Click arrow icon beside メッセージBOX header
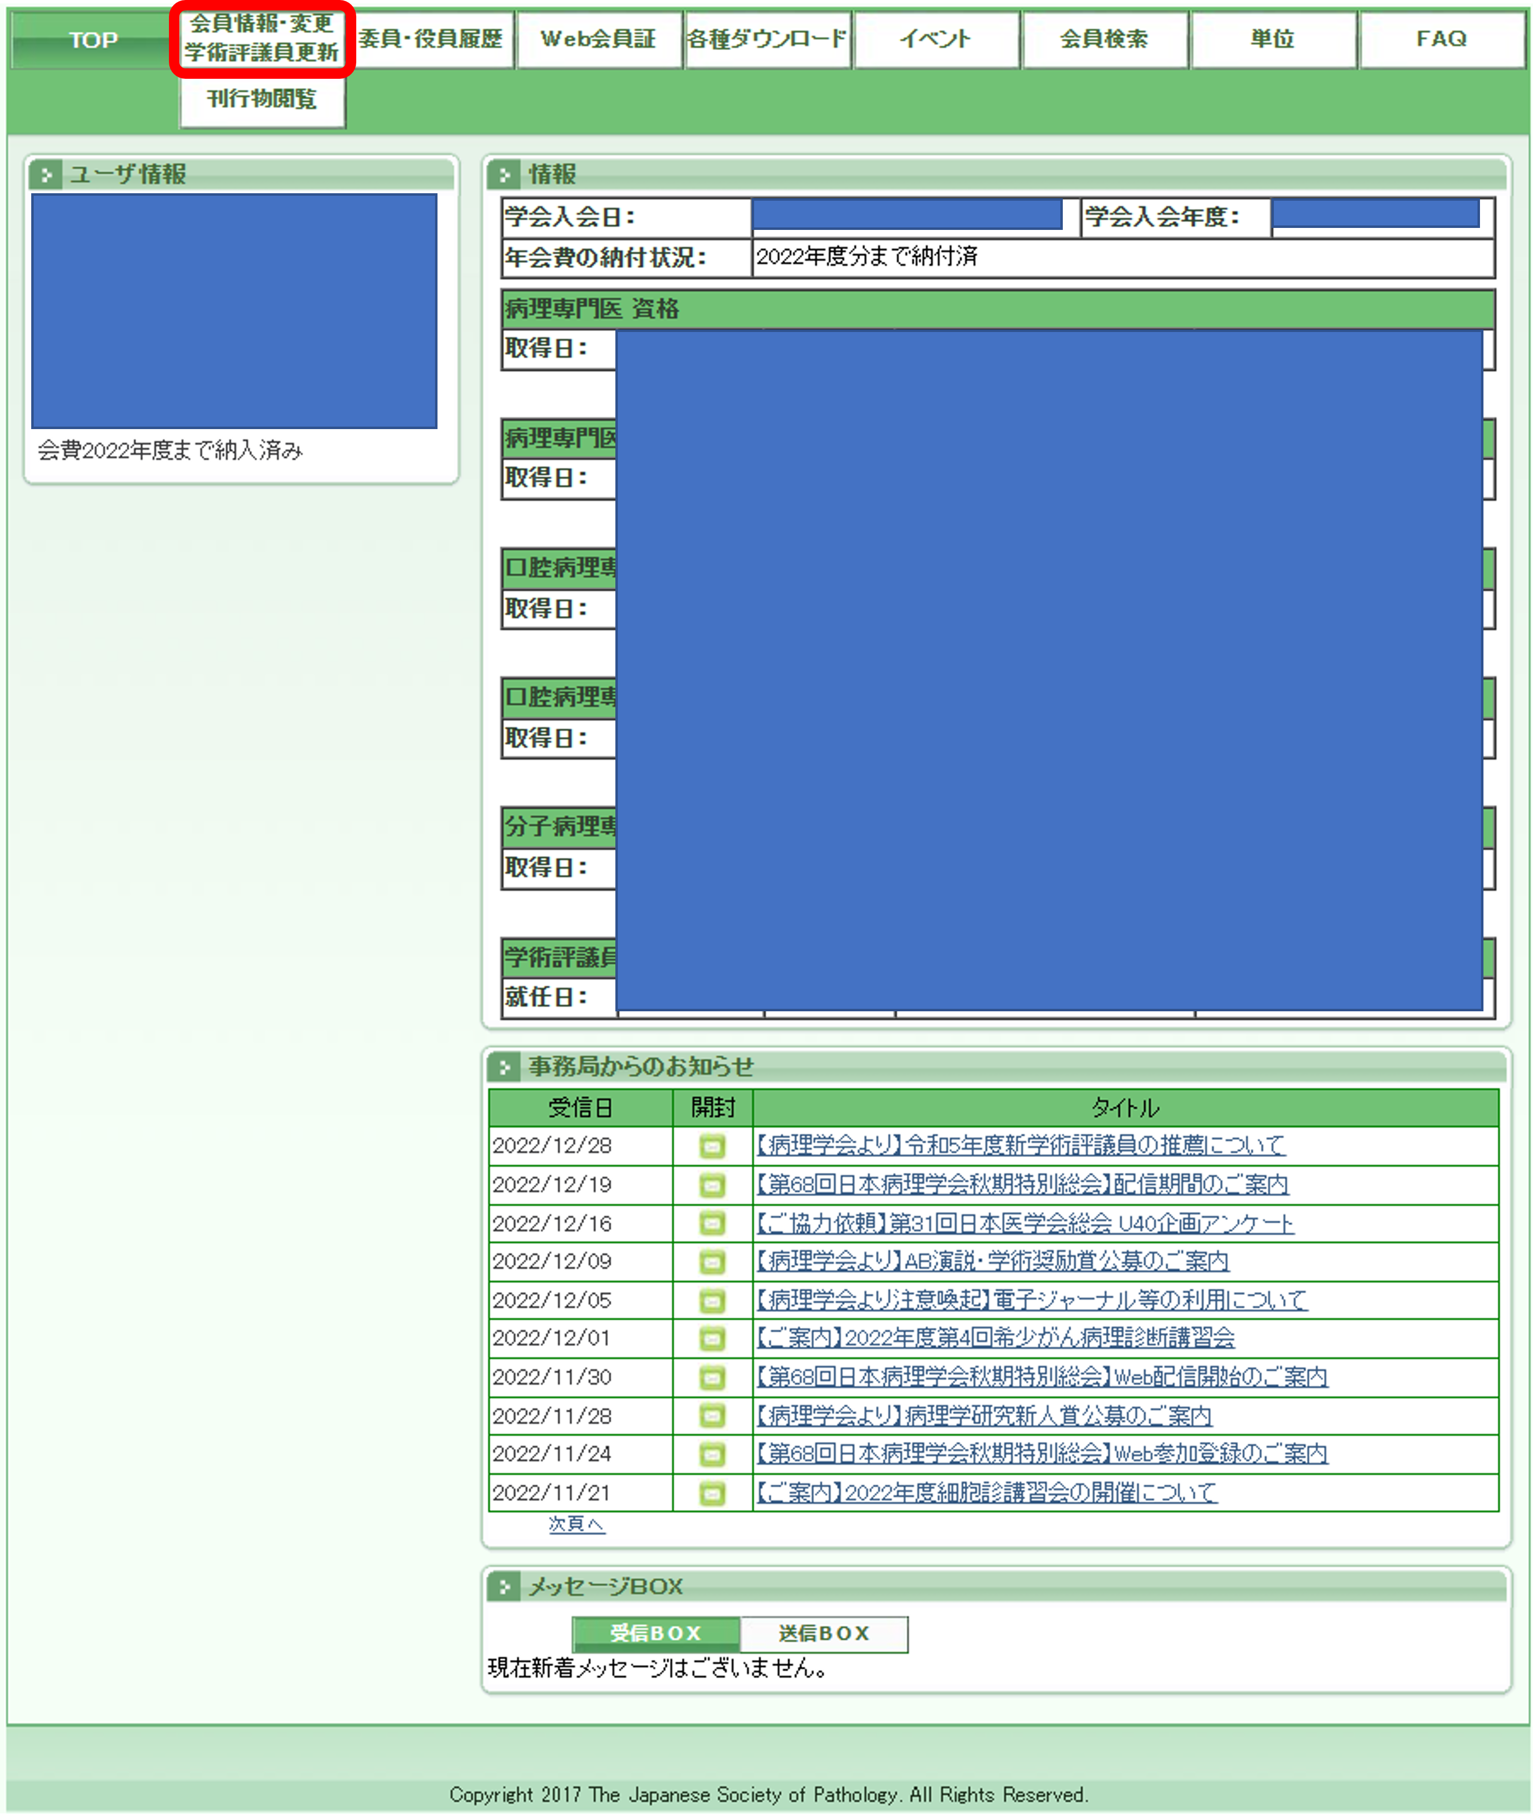The width and height of the screenshot is (1533, 1814). (503, 1587)
